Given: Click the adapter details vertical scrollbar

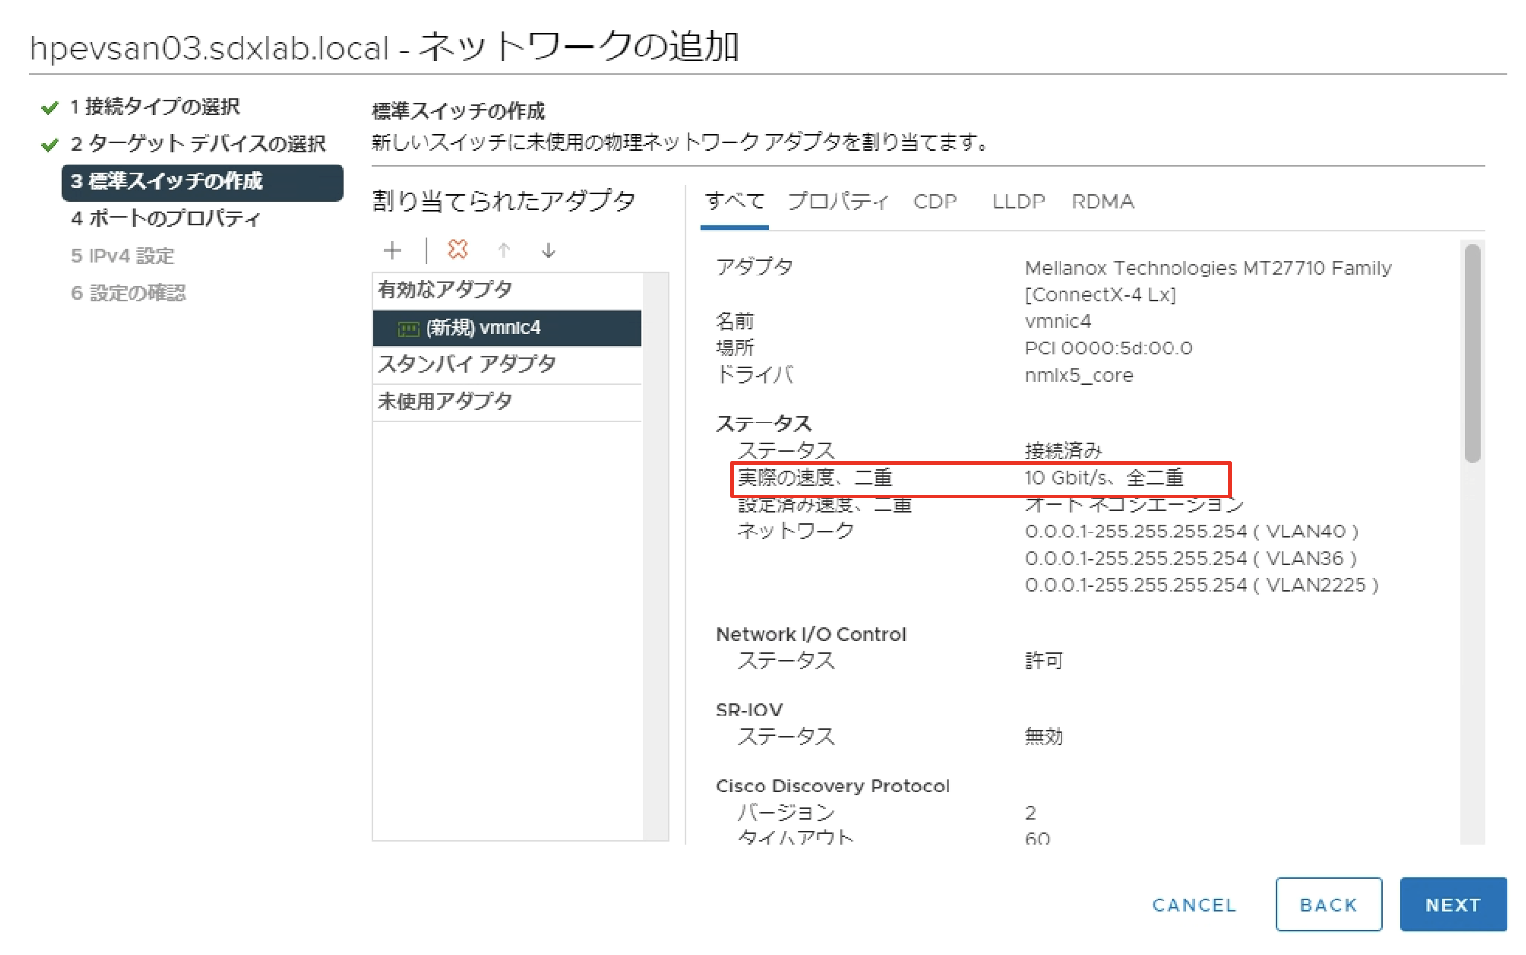Looking at the screenshot, I should click(x=1472, y=354).
